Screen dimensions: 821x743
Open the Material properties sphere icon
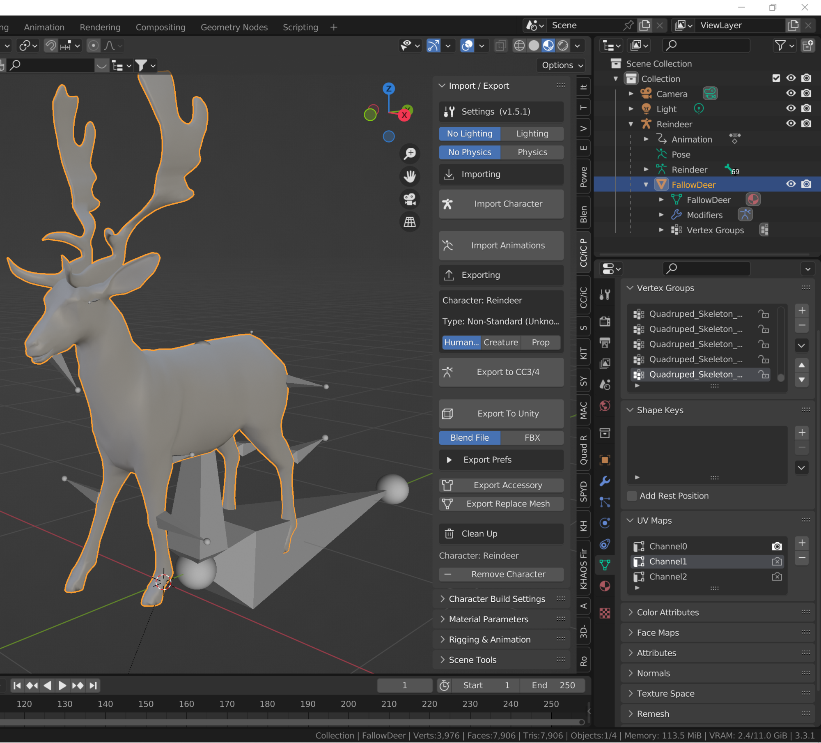[605, 586]
